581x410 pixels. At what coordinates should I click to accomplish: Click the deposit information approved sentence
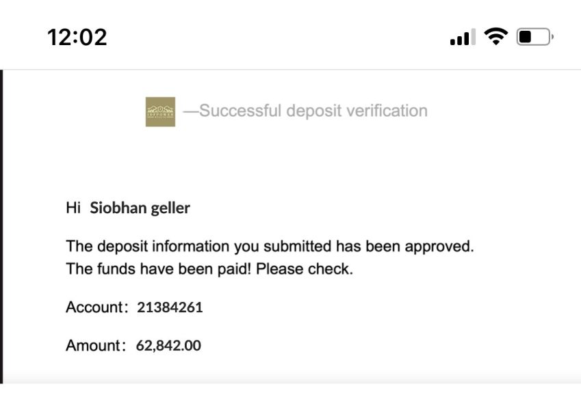click(x=270, y=246)
